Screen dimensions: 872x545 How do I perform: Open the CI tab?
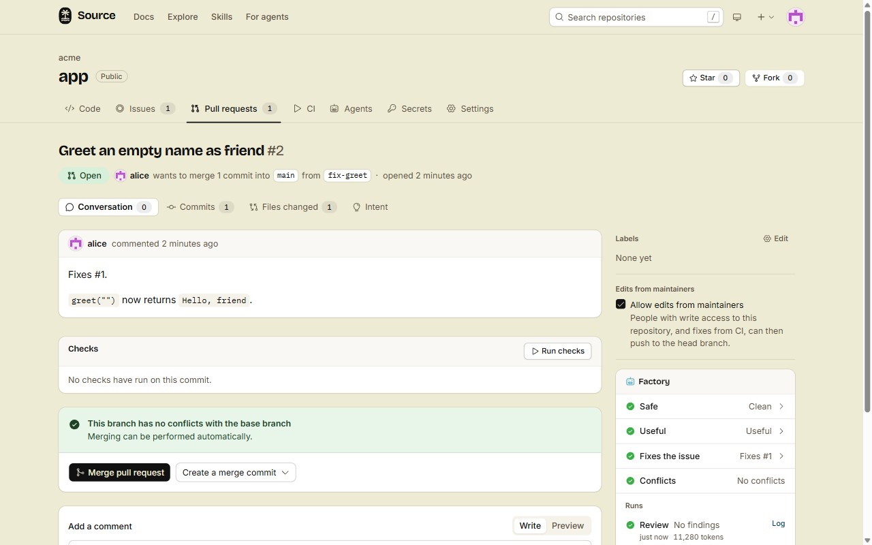[305, 108]
